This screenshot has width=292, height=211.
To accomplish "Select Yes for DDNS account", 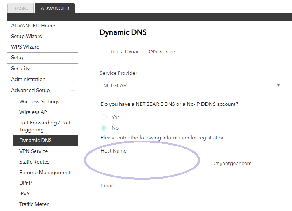I will (104, 117).
